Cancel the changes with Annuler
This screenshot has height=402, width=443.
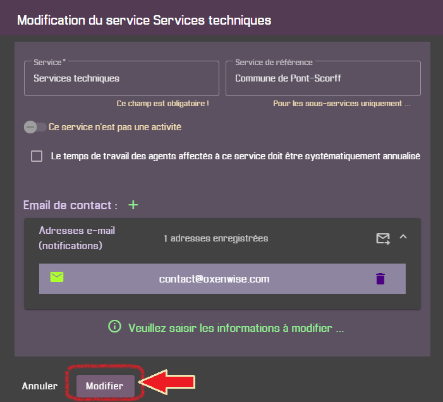point(40,386)
